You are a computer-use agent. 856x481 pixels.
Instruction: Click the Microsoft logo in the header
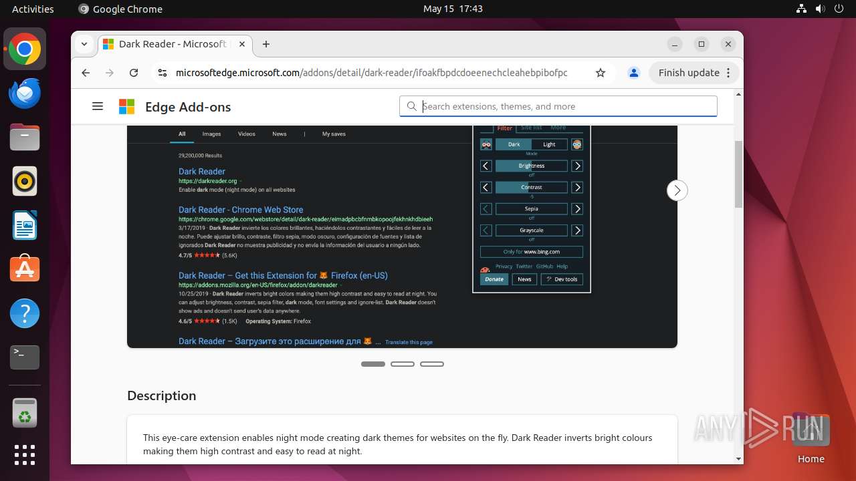point(126,107)
